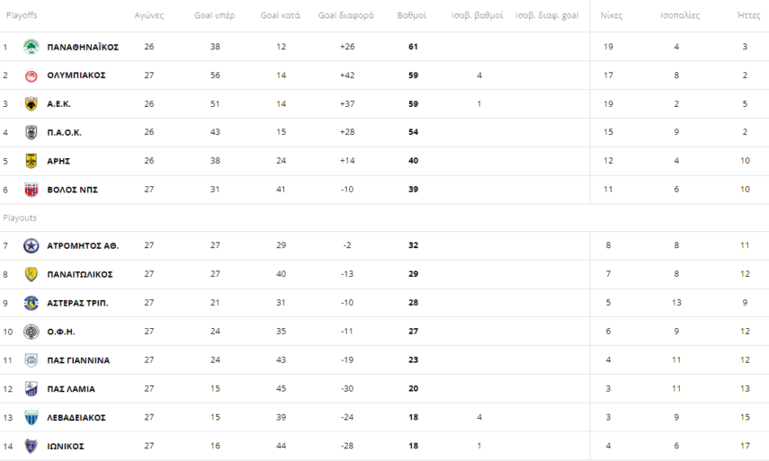The height and width of the screenshot is (461, 769).
Task: Click the Asteras Tripolis crest icon
Action: point(31,303)
